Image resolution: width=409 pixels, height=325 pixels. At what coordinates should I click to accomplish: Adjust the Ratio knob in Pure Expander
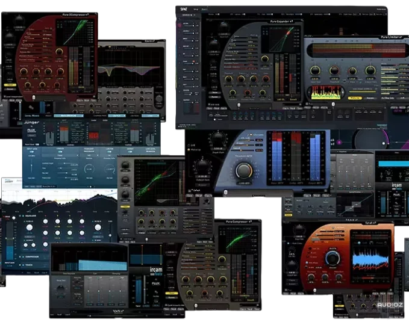241,79
